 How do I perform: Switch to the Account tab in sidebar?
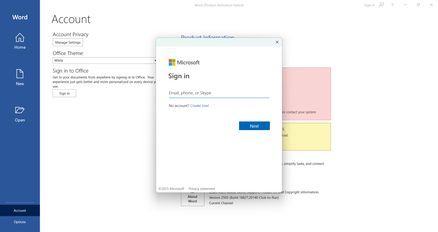[20, 210]
